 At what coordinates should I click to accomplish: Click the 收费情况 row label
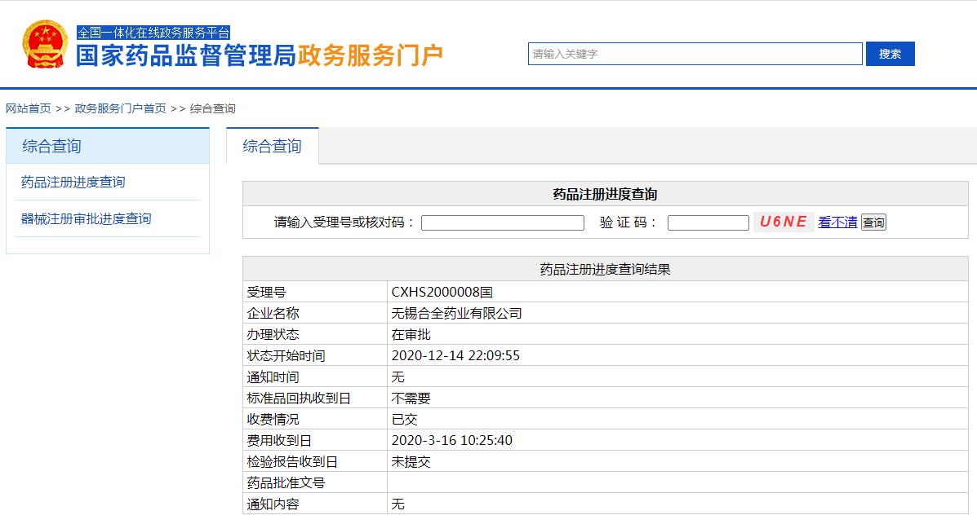273,420
